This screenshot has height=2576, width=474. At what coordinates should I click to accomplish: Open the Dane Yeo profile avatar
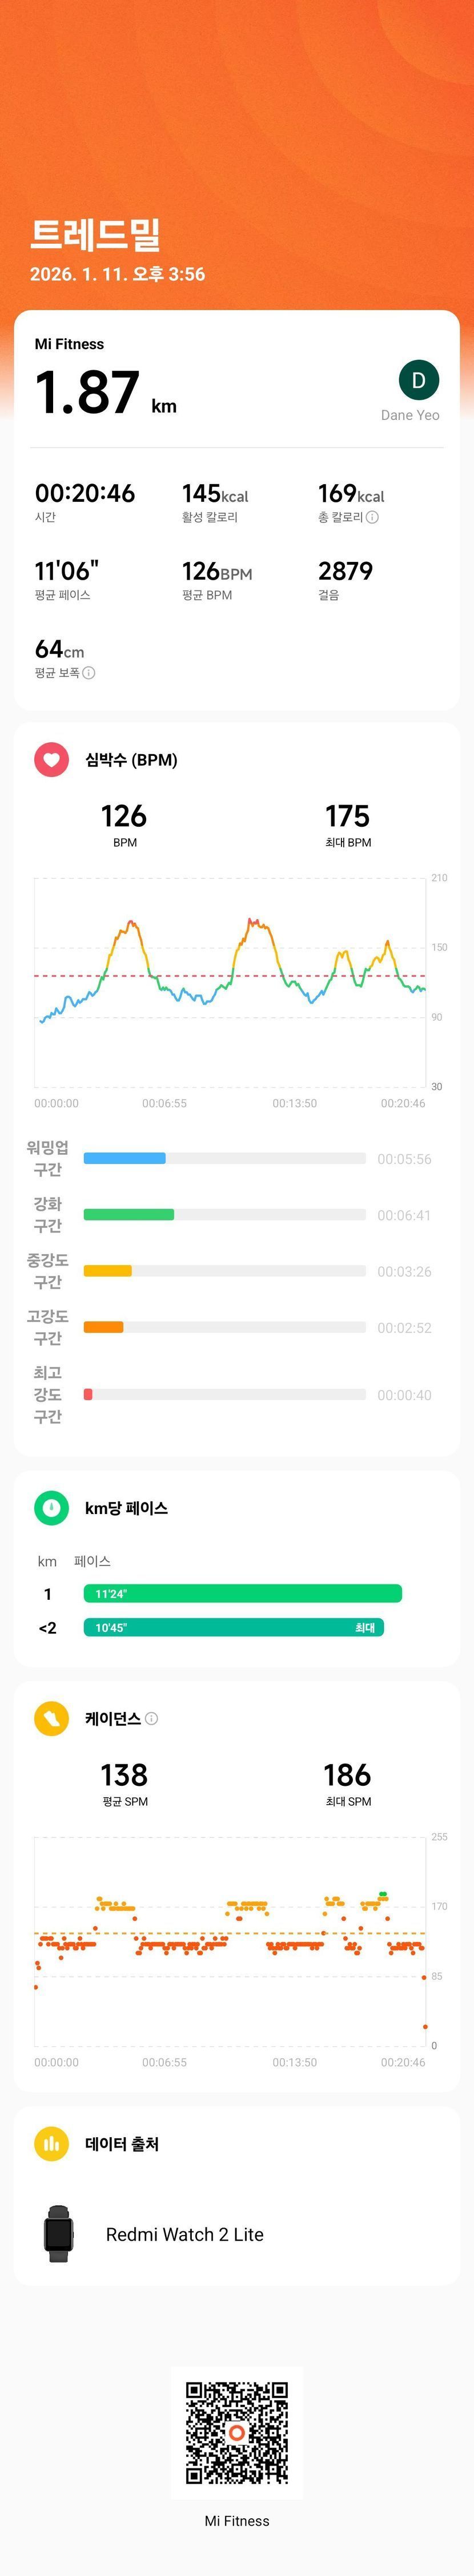pyautogui.click(x=418, y=380)
